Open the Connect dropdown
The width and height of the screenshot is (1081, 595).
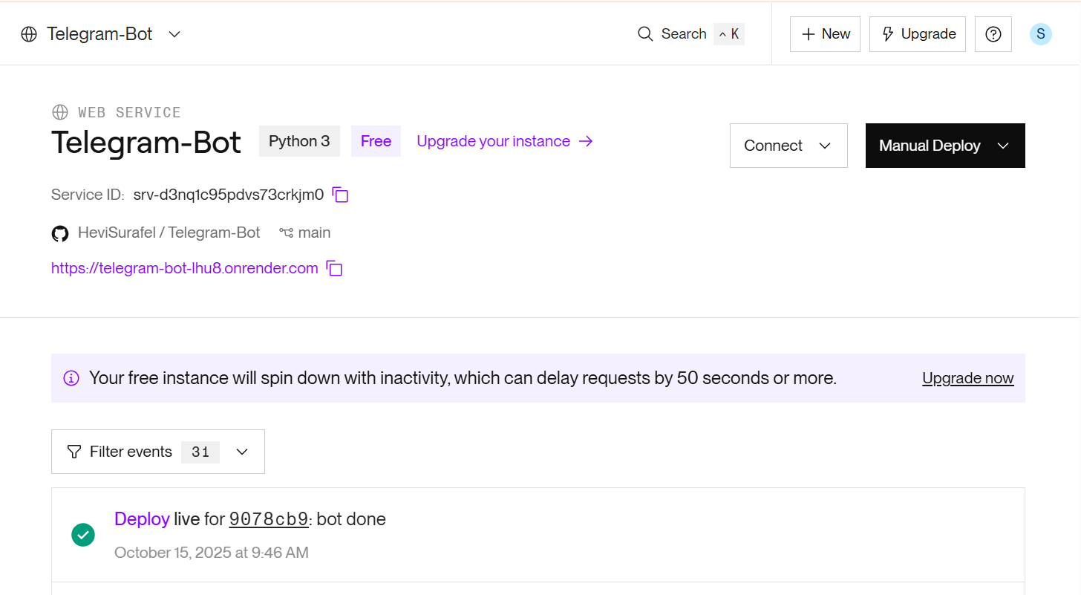coord(788,146)
